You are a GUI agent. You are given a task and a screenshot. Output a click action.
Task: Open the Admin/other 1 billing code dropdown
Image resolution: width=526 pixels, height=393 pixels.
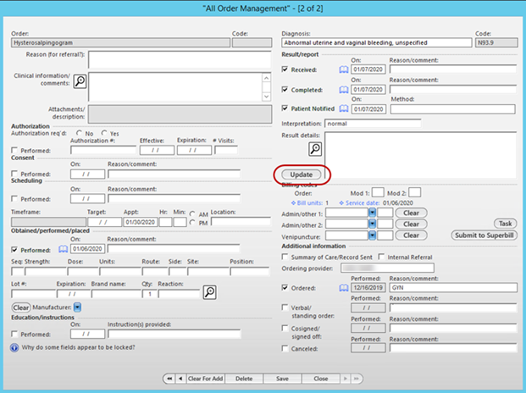click(x=372, y=213)
